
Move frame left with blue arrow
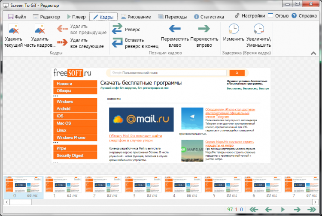tap(175, 29)
